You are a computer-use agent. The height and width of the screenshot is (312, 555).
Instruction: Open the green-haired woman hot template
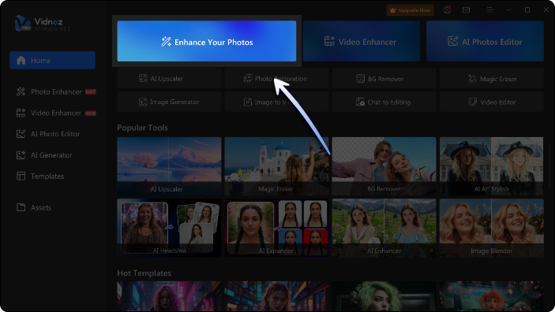[384, 296]
